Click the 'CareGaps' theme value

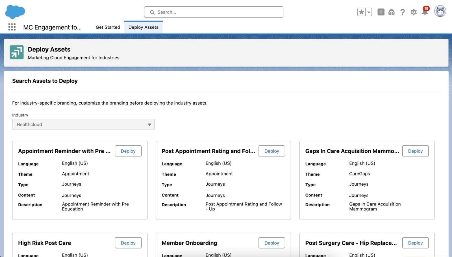(359, 174)
